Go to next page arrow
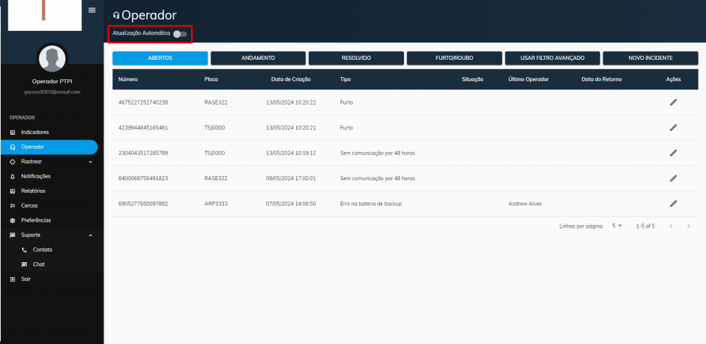Viewport: 706px width, 344px height. pos(689,226)
